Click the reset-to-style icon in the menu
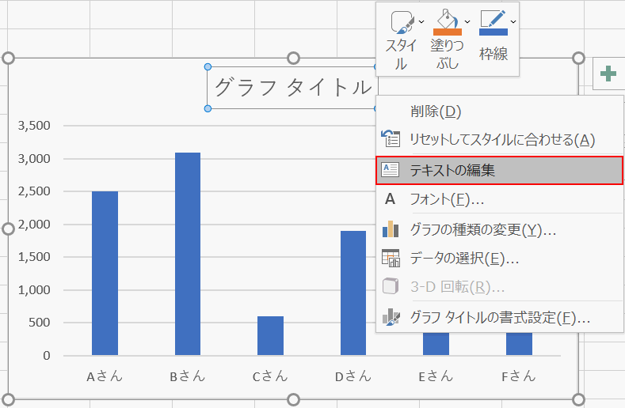Screen dimensions: 625x408 pyautogui.click(x=391, y=139)
